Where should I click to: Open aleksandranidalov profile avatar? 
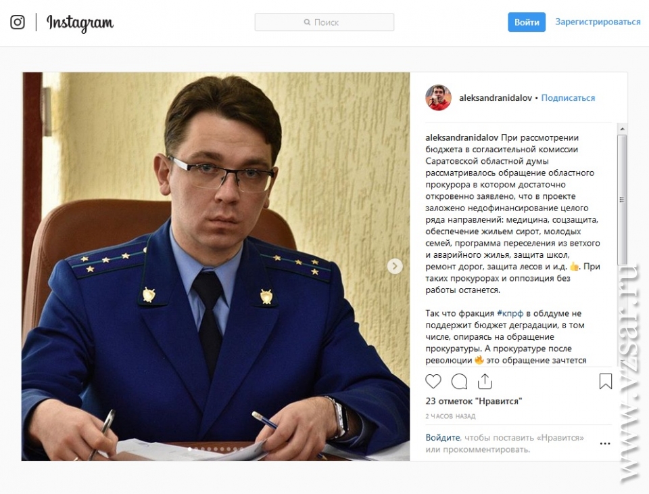click(x=438, y=98)
